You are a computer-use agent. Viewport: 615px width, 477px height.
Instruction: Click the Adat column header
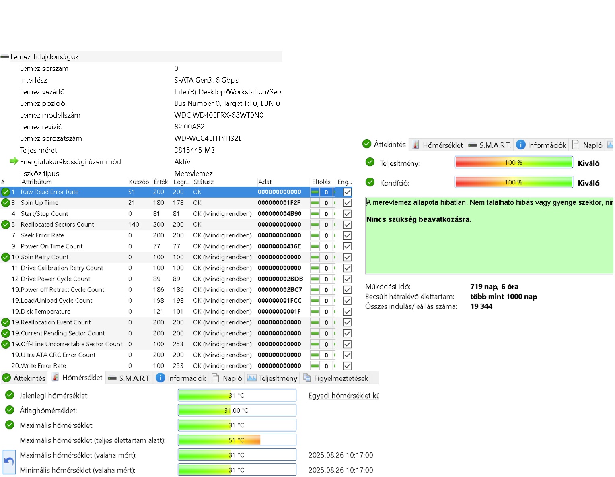click(265, 182)
